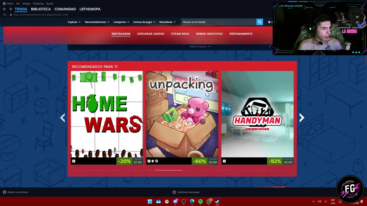This screenshot has width=367, height=206.
Task: Click the microphone tray icon
Action: [x=326, y=201]
